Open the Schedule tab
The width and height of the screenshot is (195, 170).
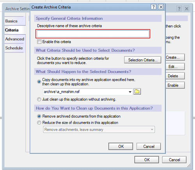14,48
